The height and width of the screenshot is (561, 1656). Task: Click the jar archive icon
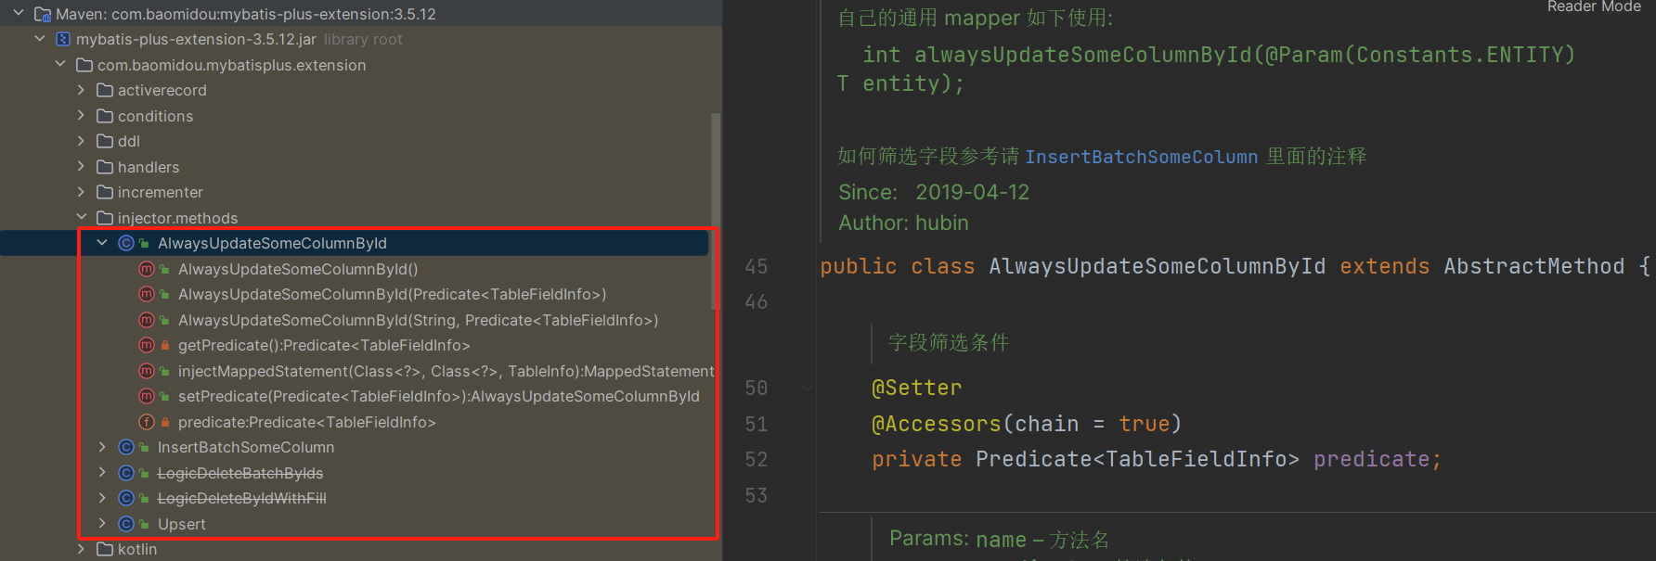click(63, 39)
